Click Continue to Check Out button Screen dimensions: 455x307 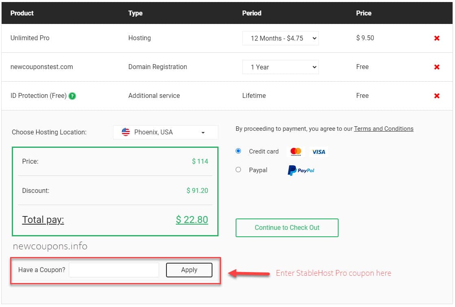[287, 228]
